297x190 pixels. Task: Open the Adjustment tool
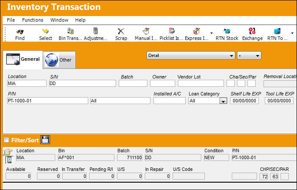[x=96, y=31]
